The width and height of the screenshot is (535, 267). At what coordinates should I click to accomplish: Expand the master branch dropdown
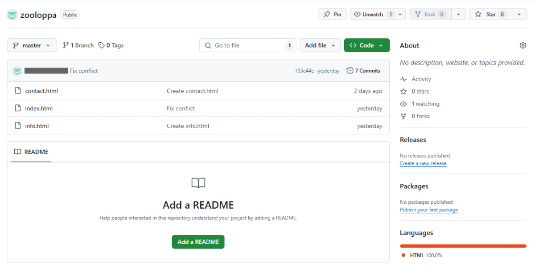32,45
